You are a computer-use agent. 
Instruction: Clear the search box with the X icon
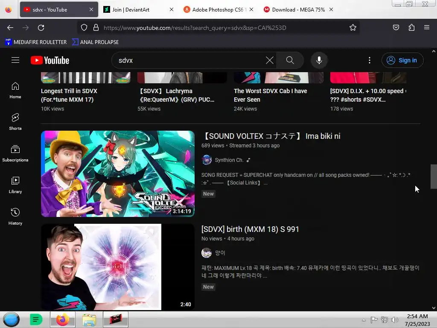pos(270,60)
